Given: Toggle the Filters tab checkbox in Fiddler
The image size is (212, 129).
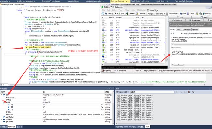Looking at the screenshot, I should (x=202, y=17).
